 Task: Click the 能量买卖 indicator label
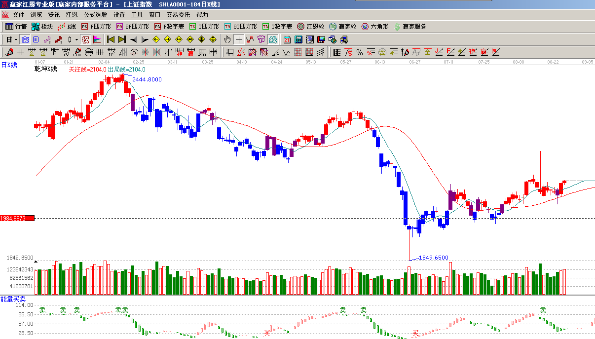(x=13, y=299)
